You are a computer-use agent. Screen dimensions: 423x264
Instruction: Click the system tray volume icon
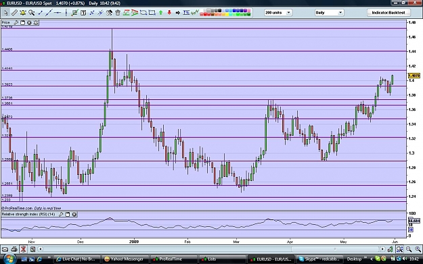404,259
